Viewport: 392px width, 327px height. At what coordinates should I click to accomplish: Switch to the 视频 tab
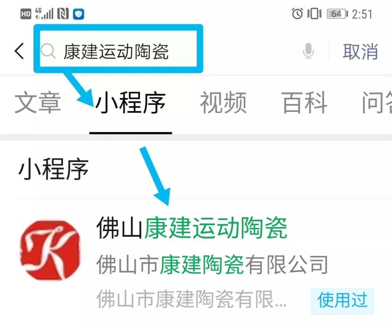click(224, 102)
